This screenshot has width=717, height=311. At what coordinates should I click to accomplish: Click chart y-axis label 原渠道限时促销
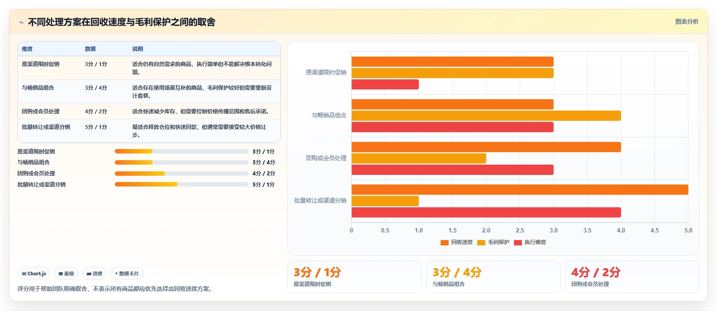pyautogui.click(x=326, y=72)
